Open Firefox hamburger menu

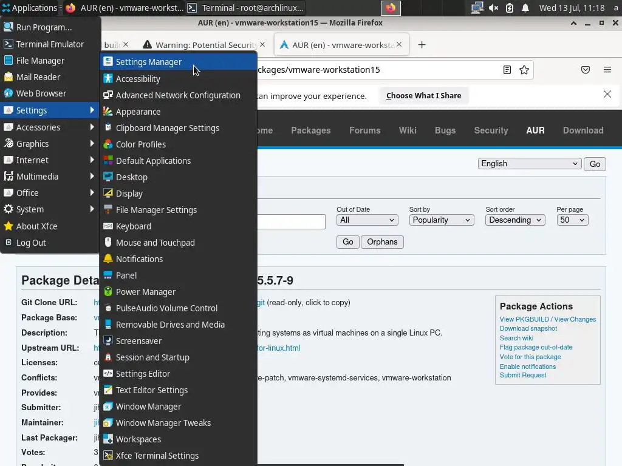607,70
